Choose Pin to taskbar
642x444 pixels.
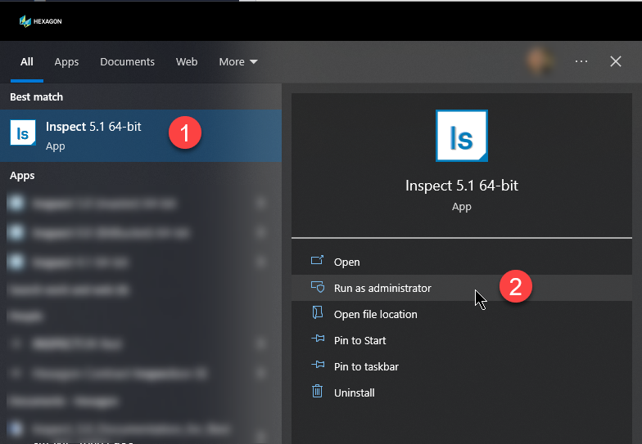click(x=462, y=366)
